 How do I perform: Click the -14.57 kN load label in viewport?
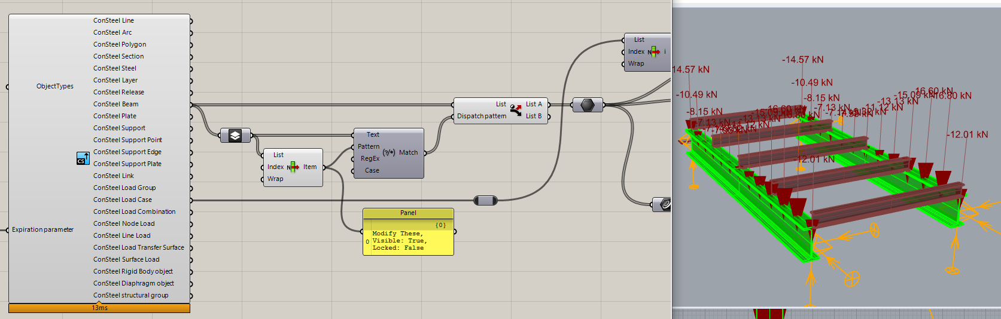[802, 60]
